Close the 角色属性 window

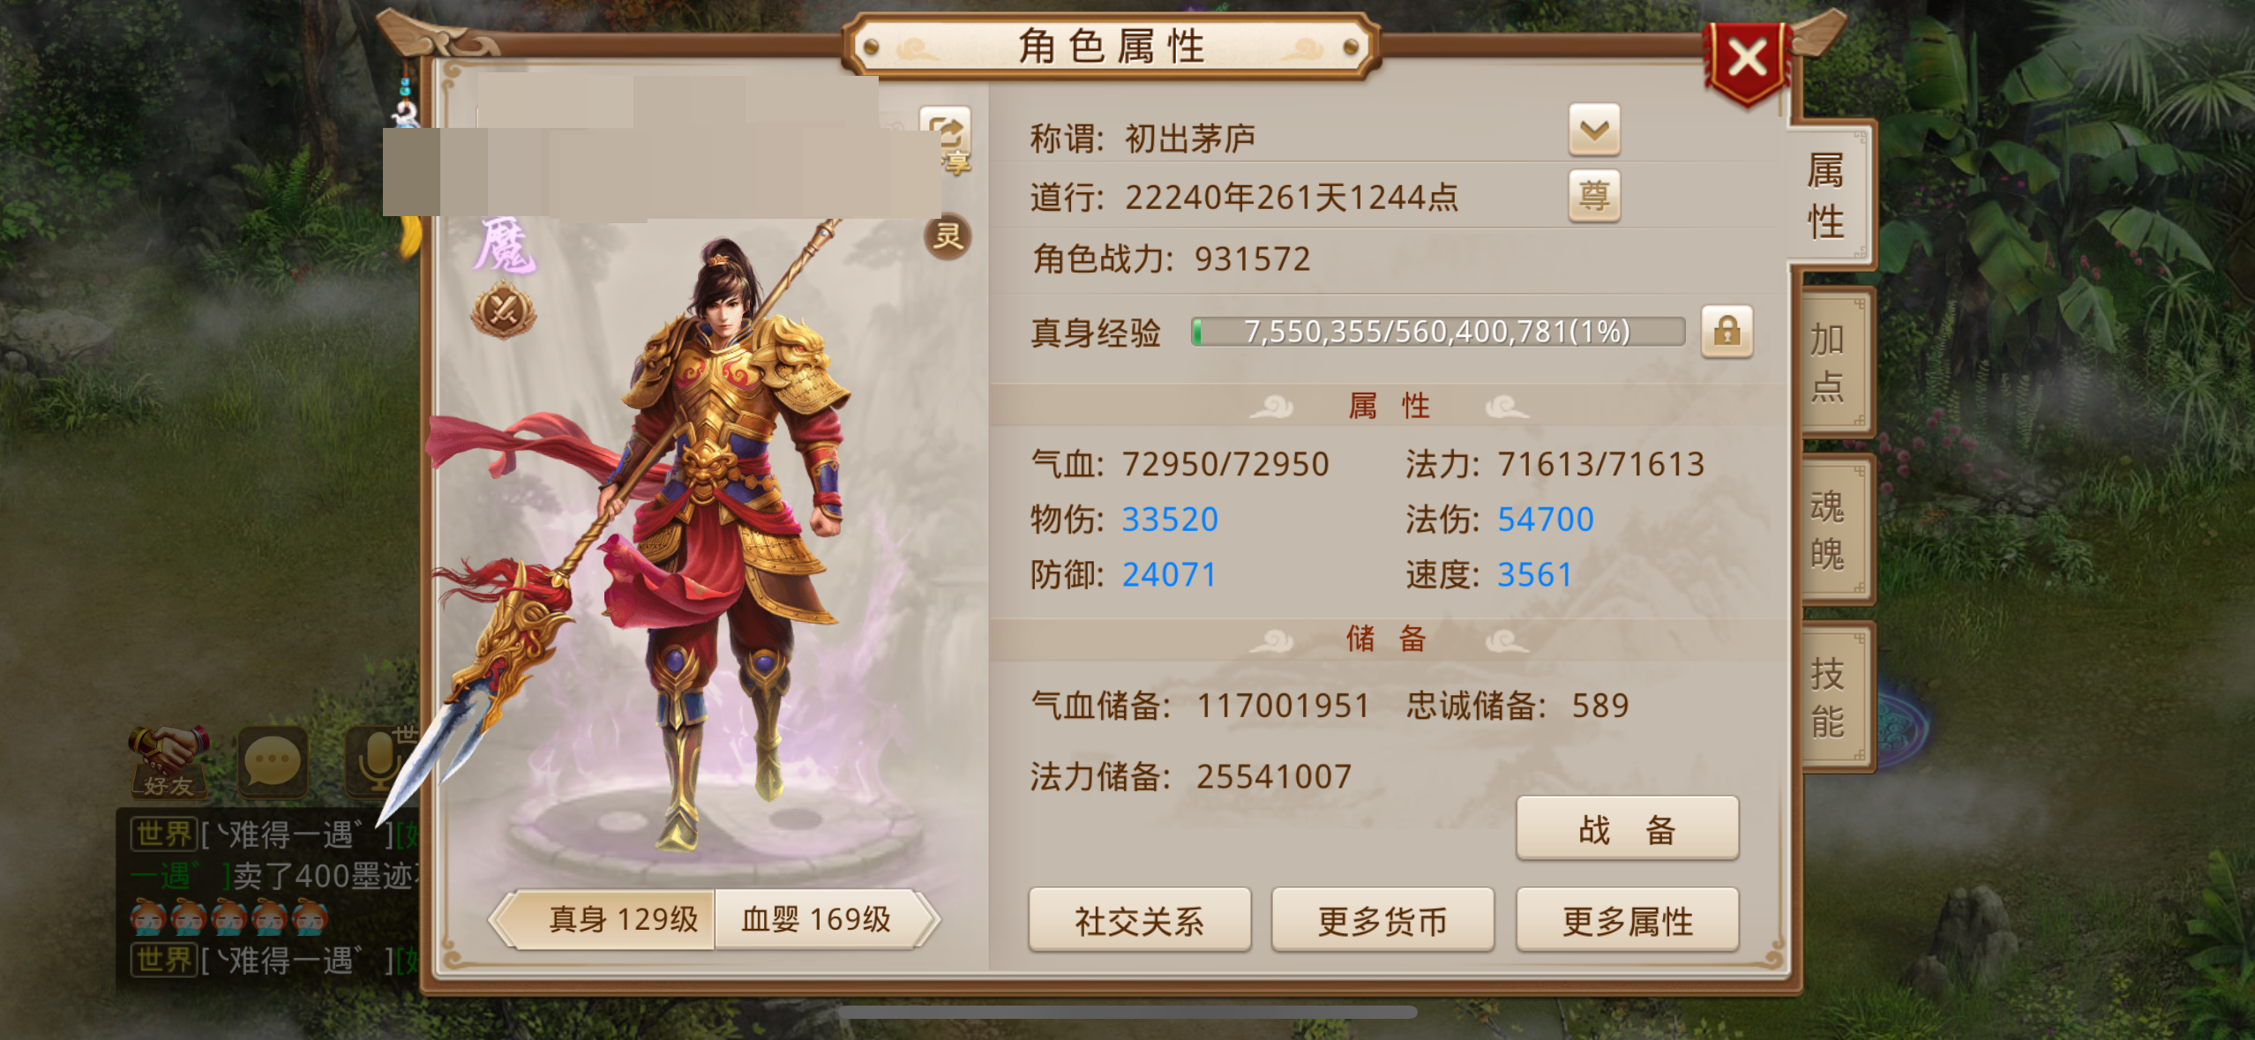tap(1747, 62)
